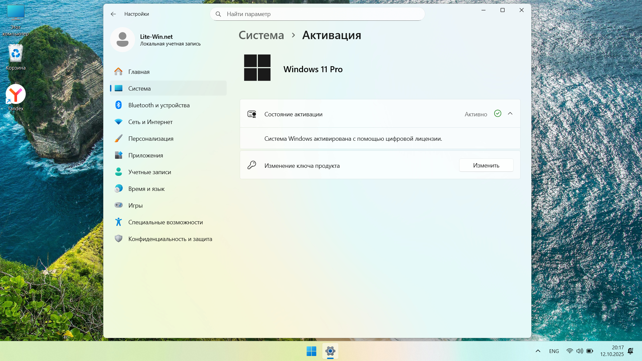This screenshot has height=361, width=642.
Task: Open the Home (Главная) section
Action: pos(139,72)
